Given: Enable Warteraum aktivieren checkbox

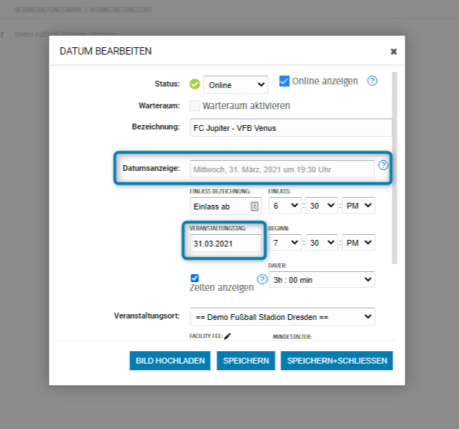Looking at the screenshot, I should point(195,105).
